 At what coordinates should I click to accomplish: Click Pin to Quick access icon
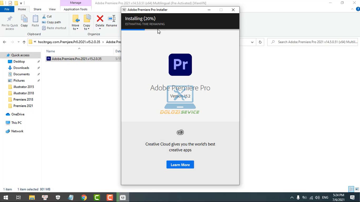(x=10, y=19)
